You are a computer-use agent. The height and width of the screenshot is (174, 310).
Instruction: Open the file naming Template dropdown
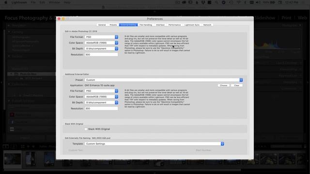point(155,144)
